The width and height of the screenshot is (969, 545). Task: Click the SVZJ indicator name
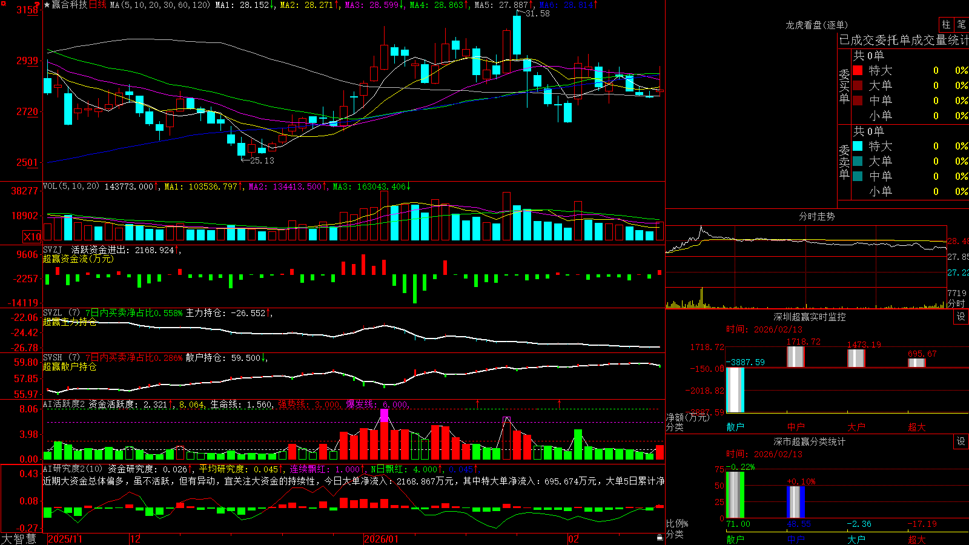[53, 249]
